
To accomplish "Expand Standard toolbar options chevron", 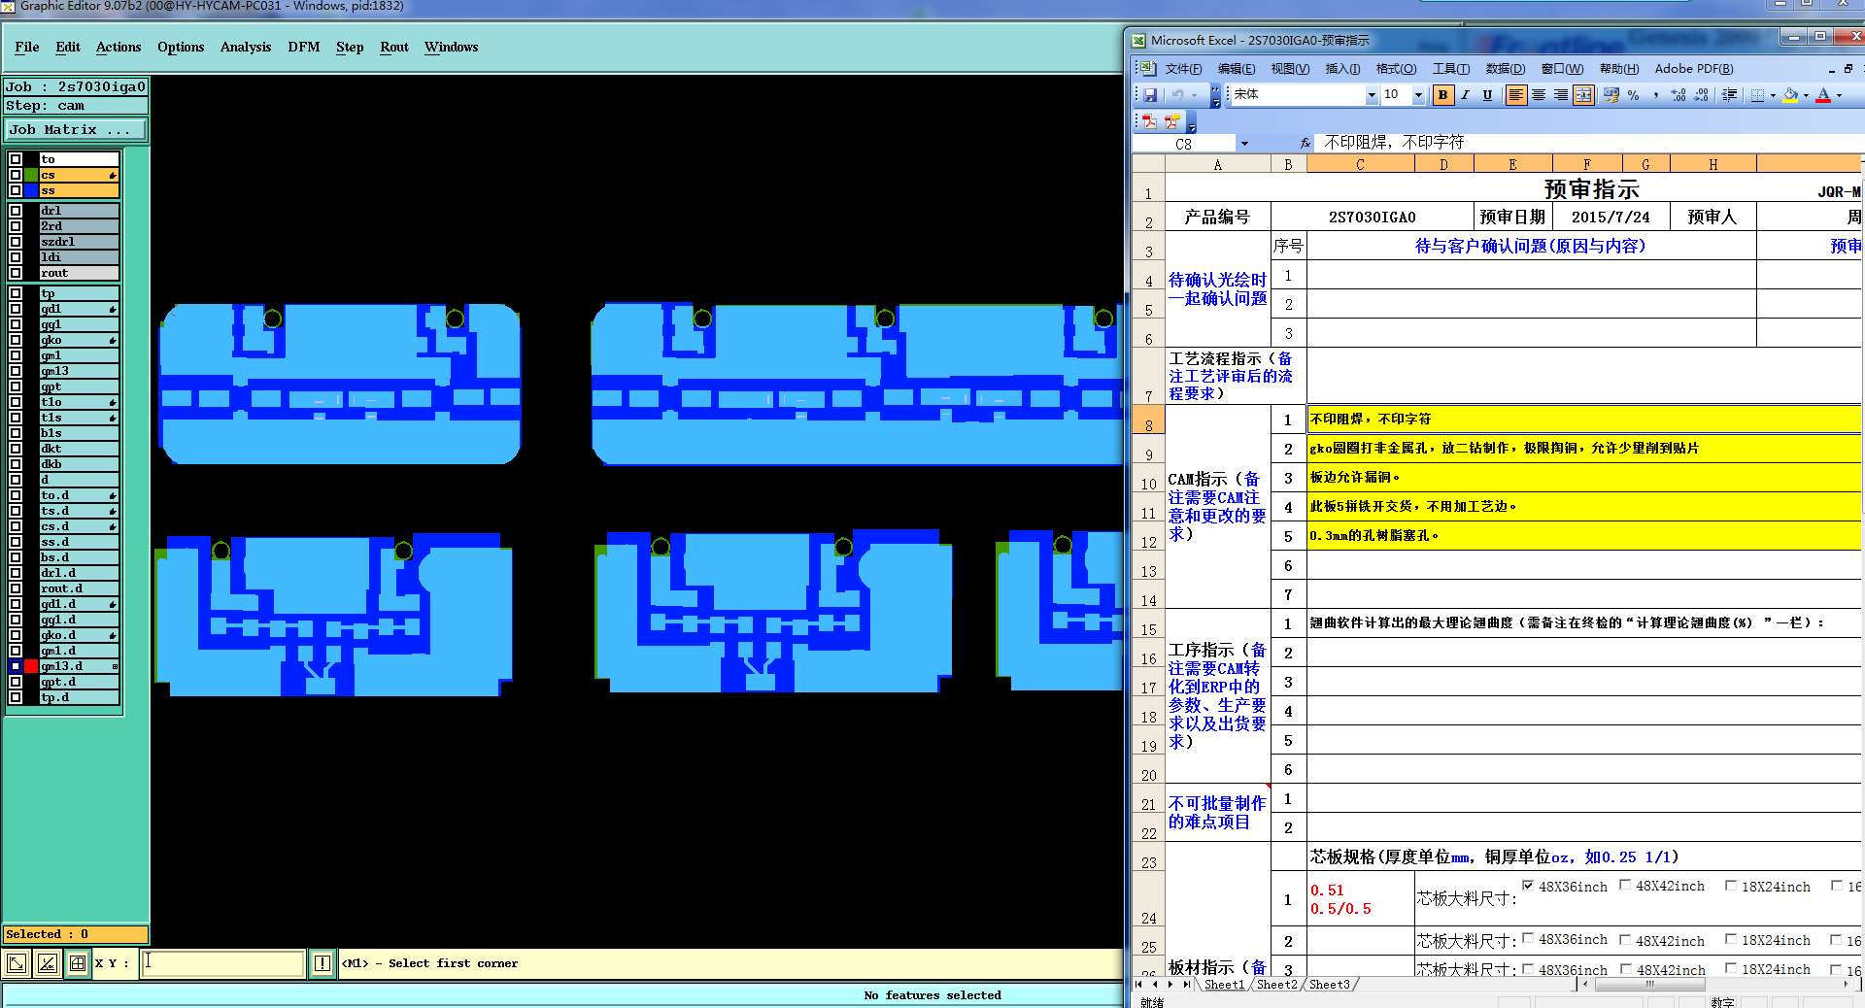I will coord(1215,95).
